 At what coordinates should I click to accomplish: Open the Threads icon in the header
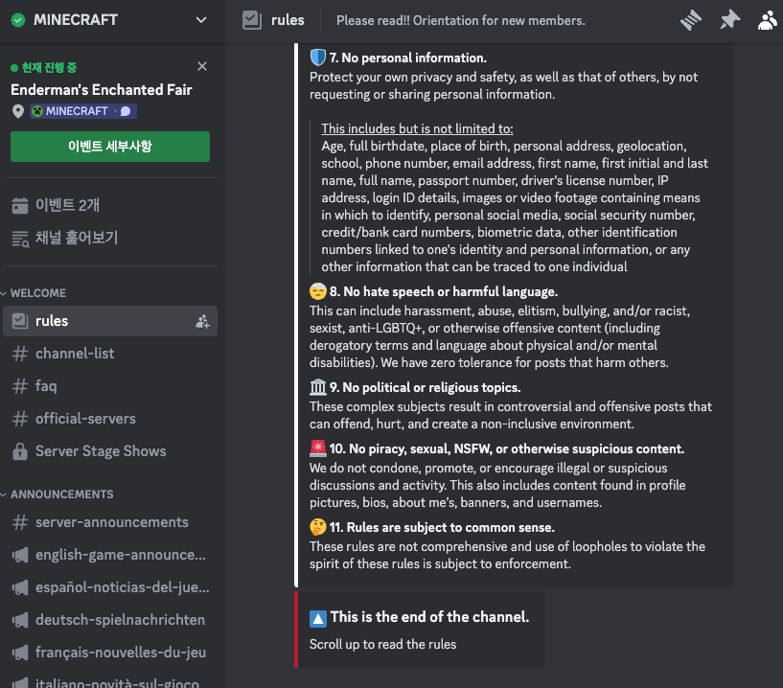coord(691,20)
